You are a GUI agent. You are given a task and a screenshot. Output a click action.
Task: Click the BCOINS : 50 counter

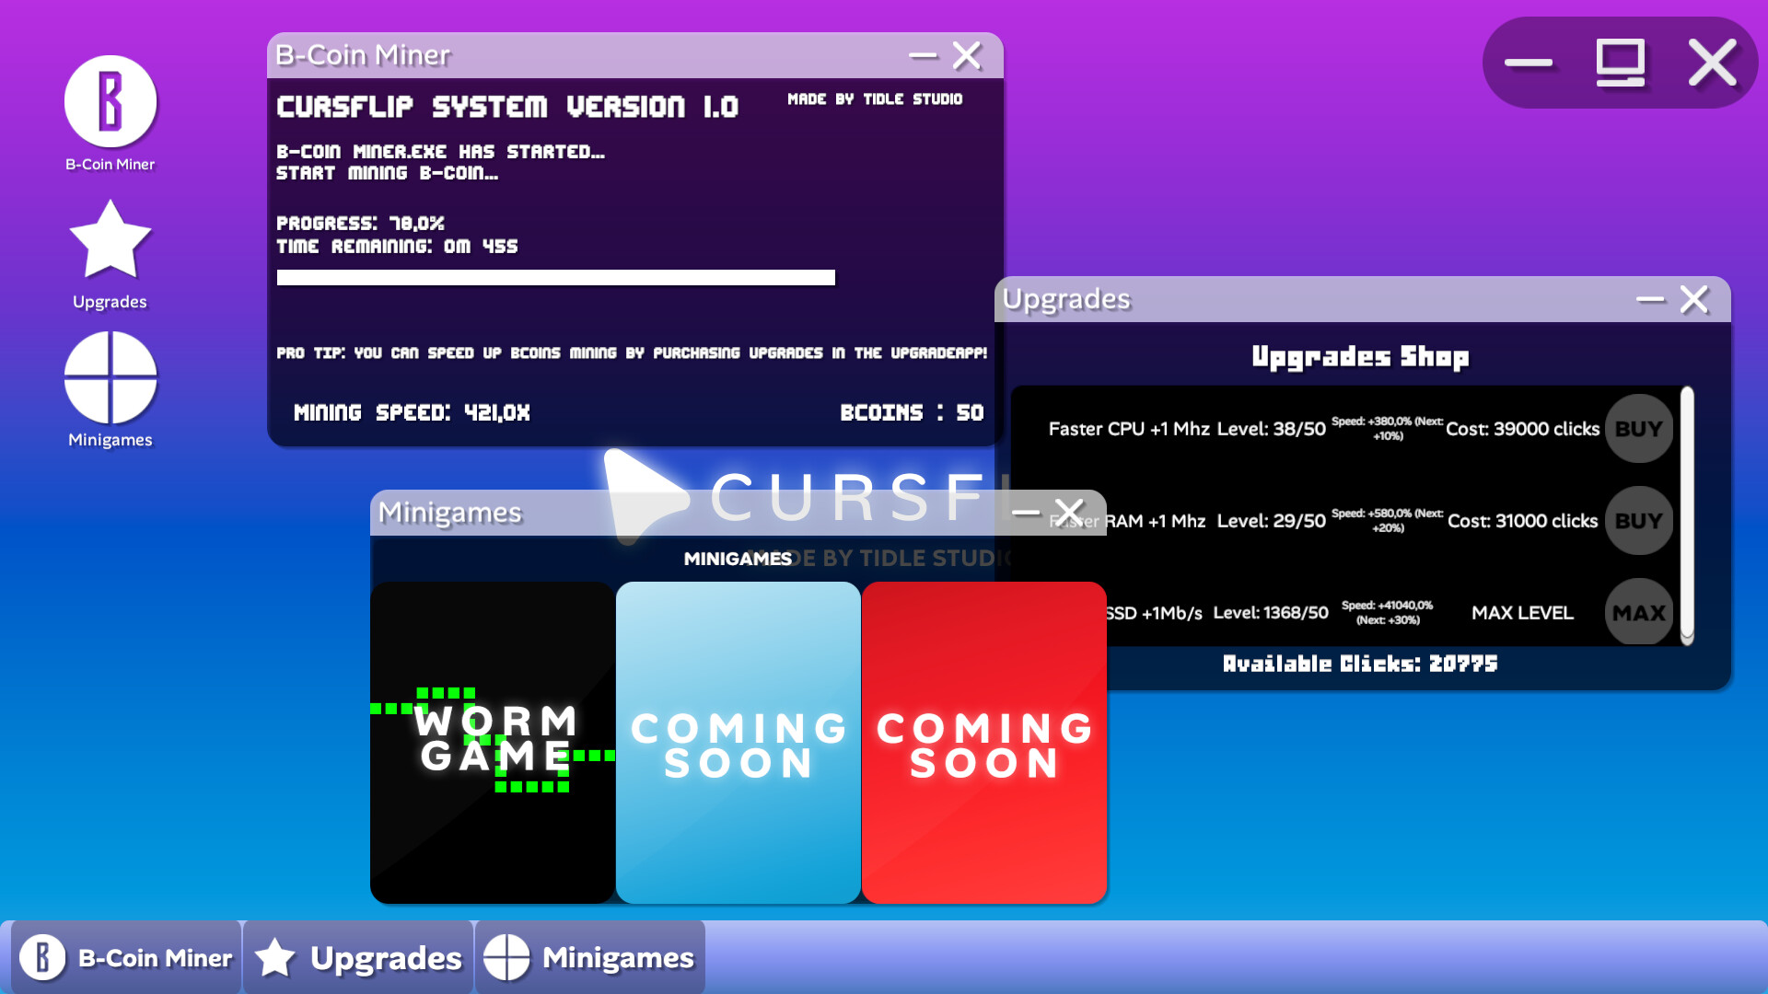tap(913, 412)
